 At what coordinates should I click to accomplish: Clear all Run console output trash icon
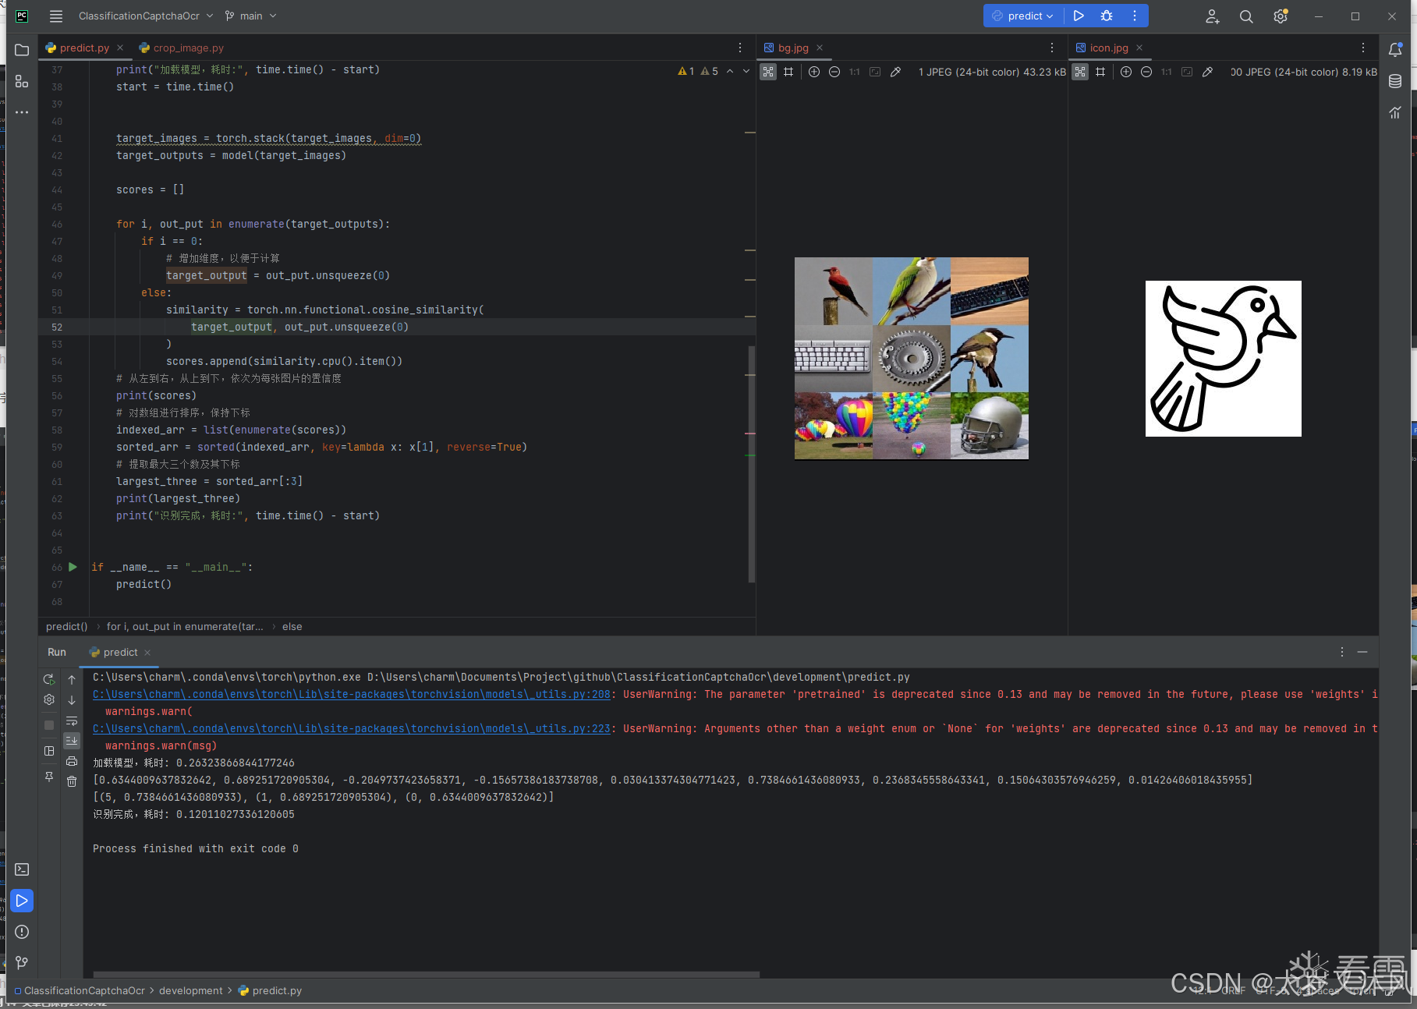tap(72, 781)
